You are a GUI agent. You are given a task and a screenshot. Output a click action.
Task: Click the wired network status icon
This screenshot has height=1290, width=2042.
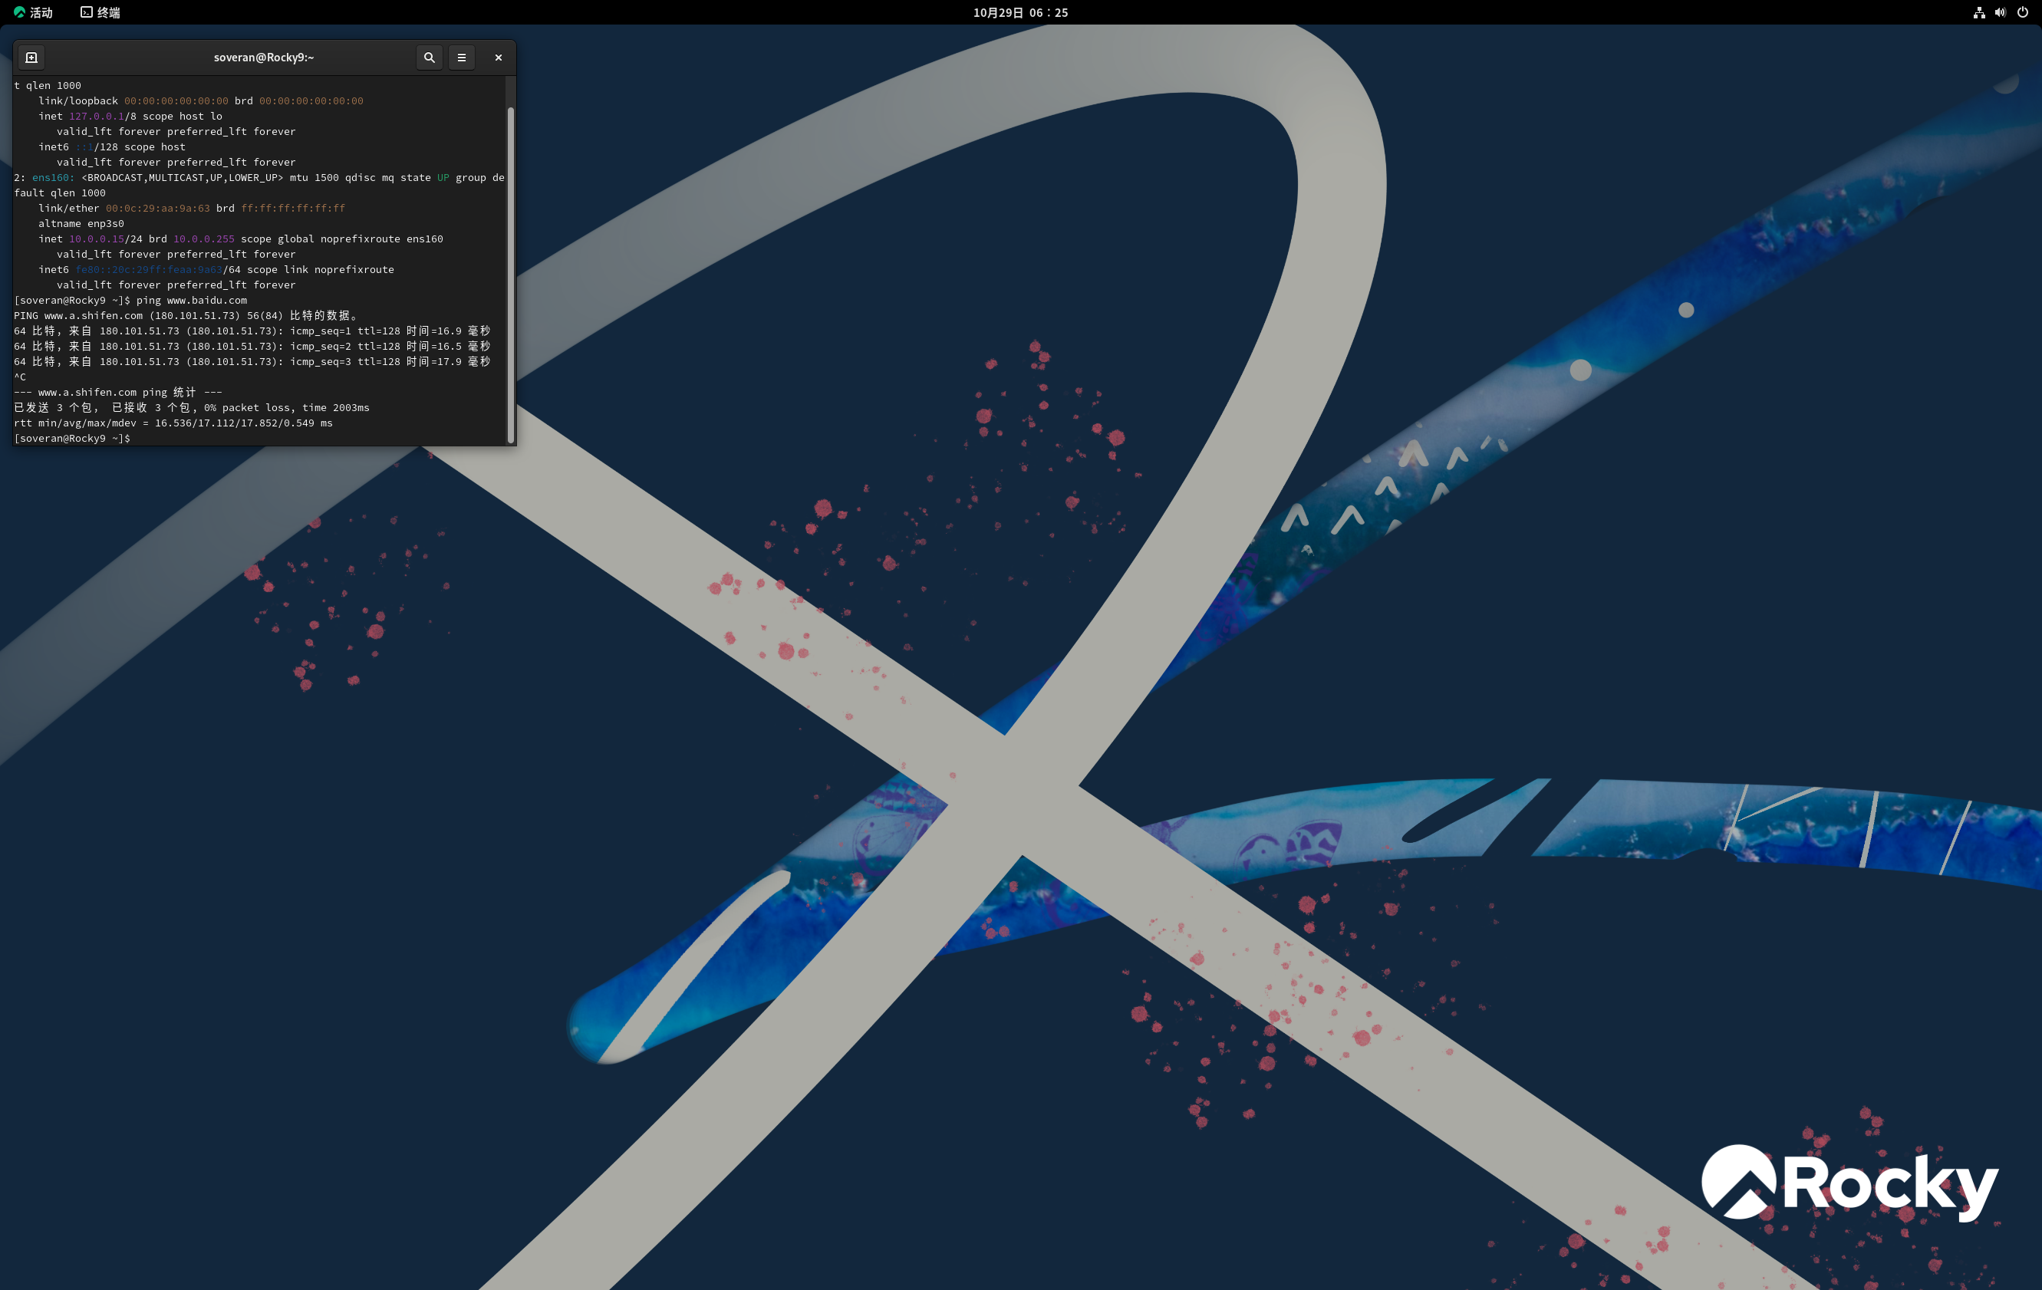tap(1978, 13)
